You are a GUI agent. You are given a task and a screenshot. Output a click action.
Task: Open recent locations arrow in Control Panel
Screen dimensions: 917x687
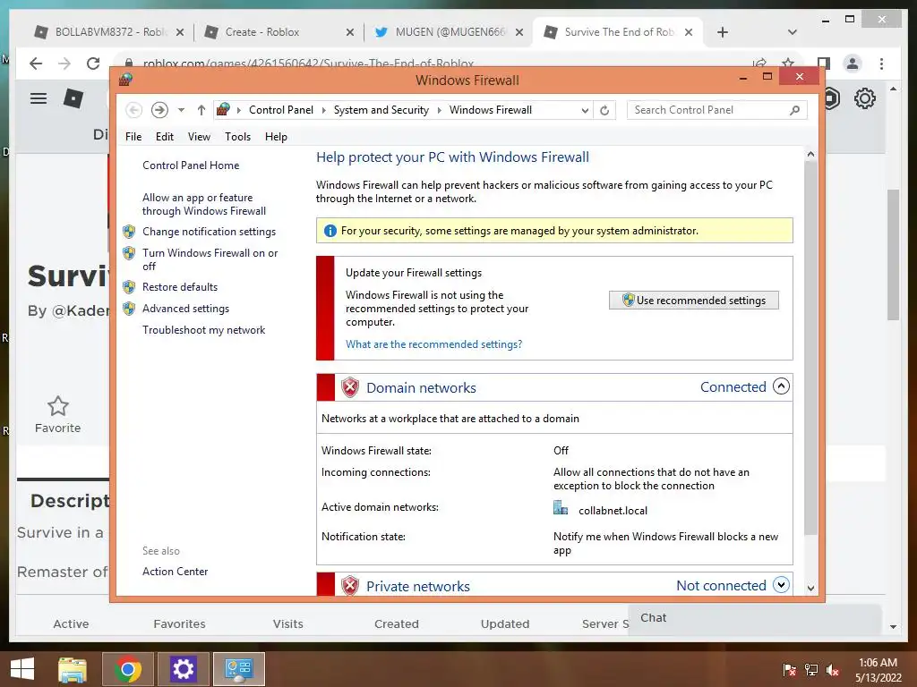pyautogui.click(x=181, y=110)
